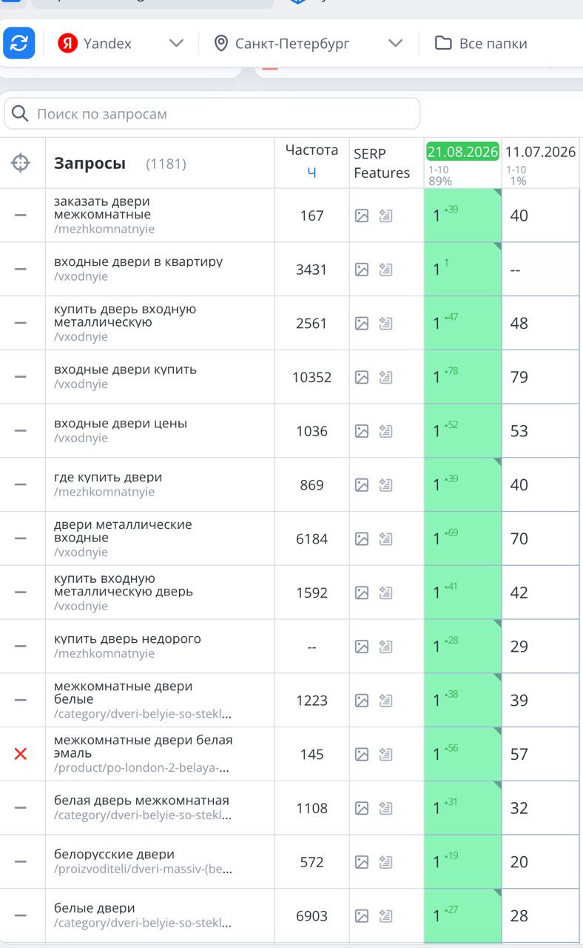Open image SERP feature for 'заказать двери межкомнатные'
This screenshot has height=948, width=583.
[362, 216]
